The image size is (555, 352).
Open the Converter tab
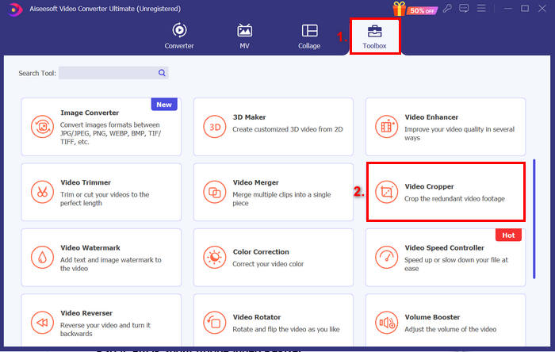[179, 36]
